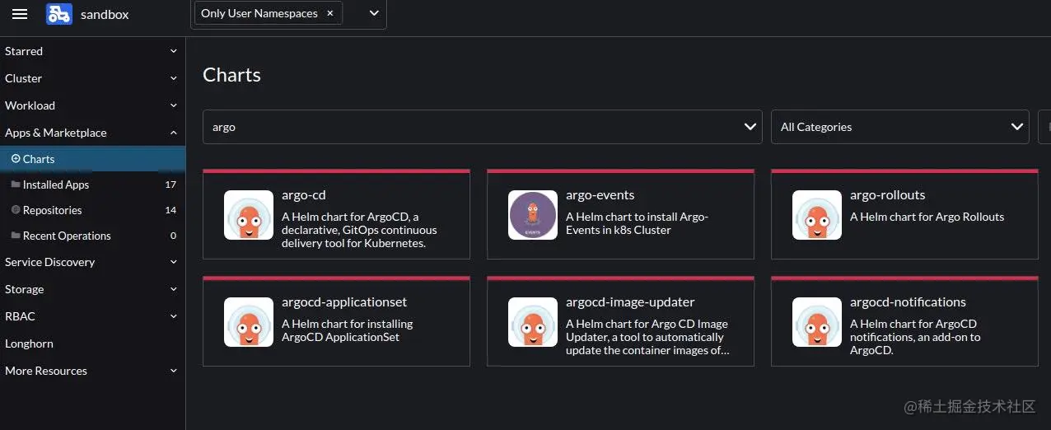Click the Repositories globe icon
This screenshot has width=1051, height=430.
point(16,210)
